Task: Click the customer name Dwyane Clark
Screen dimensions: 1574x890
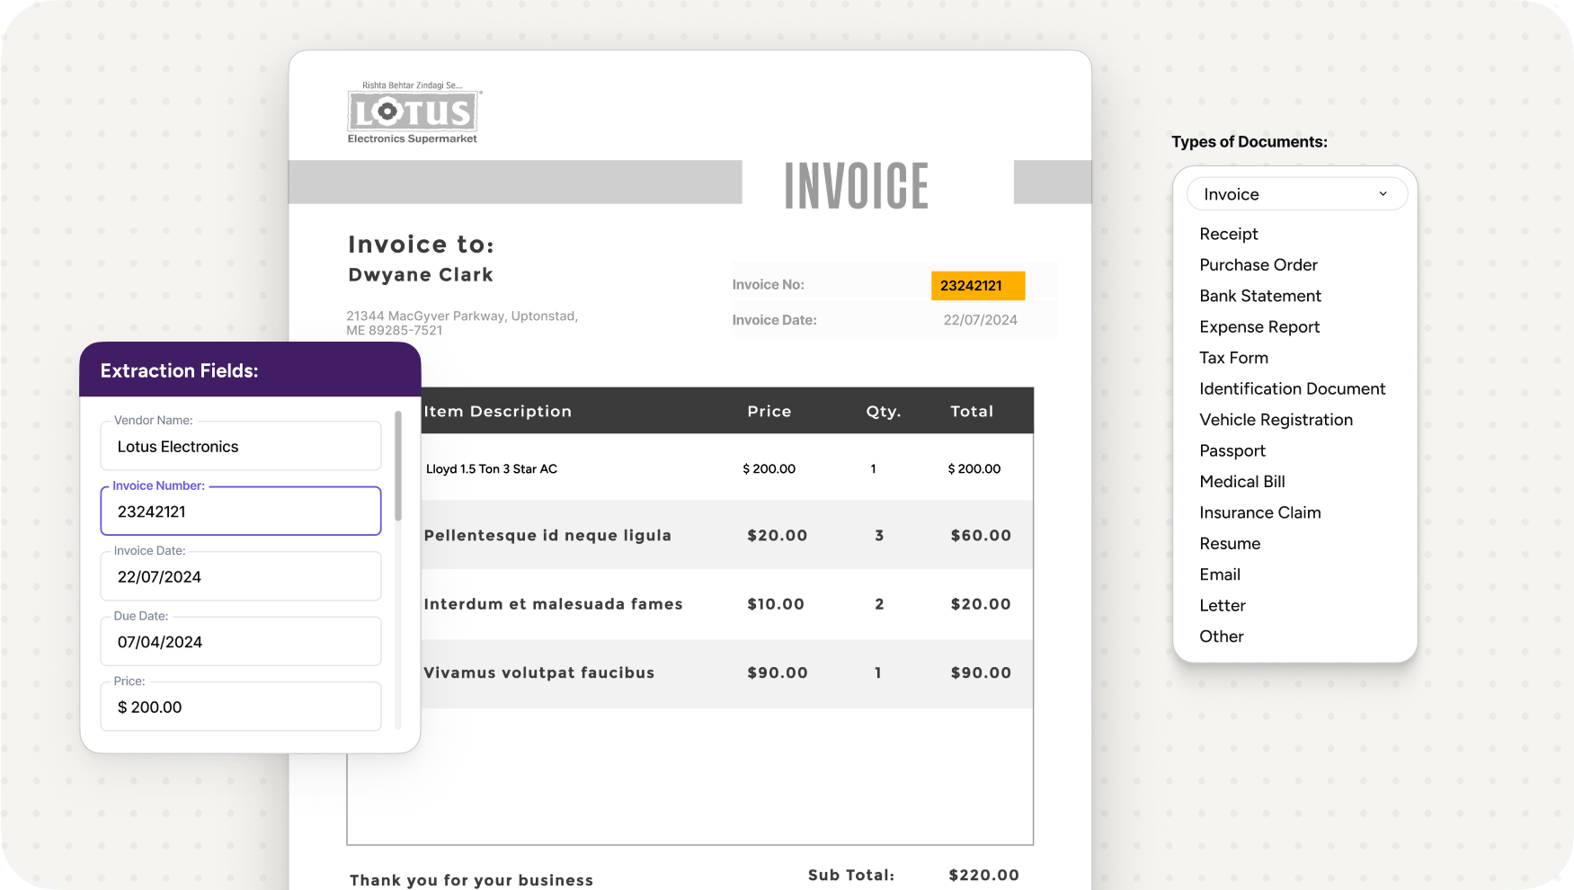Action: pyautogui.click(x=421, y=275)
